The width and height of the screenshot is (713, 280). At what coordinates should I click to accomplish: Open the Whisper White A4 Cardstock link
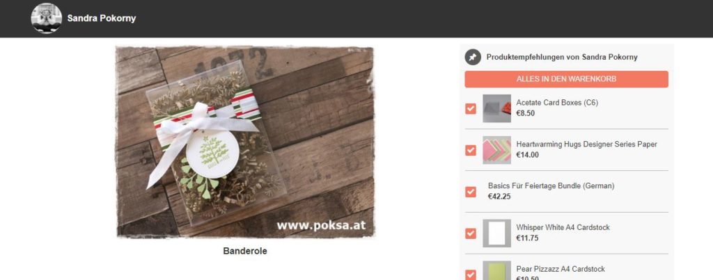(563, 227)
